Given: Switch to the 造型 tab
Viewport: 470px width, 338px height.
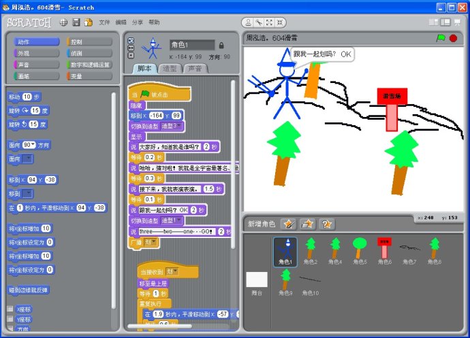Looking at the screenshot, I should pyautogui.click(x=168, y=69).
